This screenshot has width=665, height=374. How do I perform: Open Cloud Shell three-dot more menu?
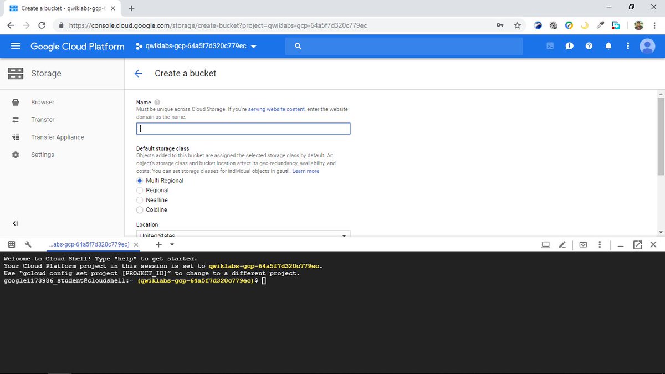600,244
